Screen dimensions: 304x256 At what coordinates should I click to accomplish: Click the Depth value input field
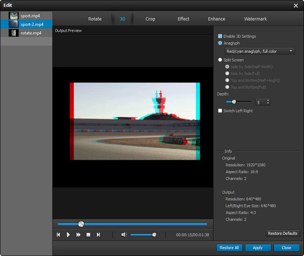coord(261,102)
